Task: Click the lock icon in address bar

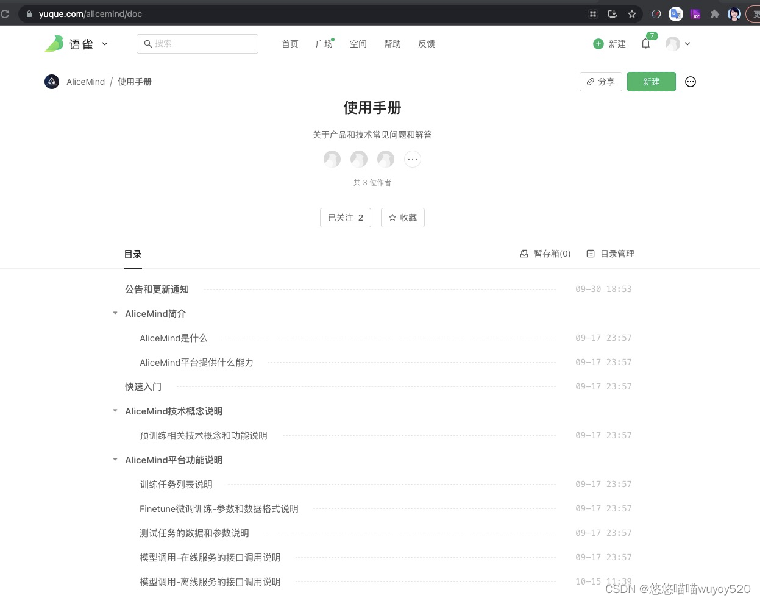Action: [29, 14]
